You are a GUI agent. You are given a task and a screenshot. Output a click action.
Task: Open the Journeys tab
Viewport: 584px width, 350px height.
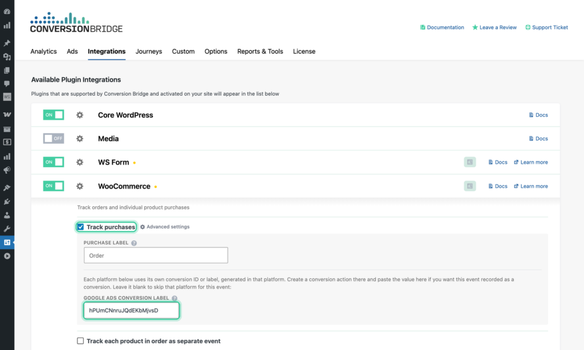[x=149, y=51]
